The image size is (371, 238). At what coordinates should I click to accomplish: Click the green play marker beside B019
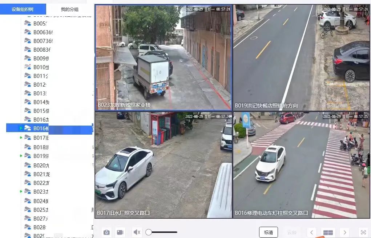point(21,156)
